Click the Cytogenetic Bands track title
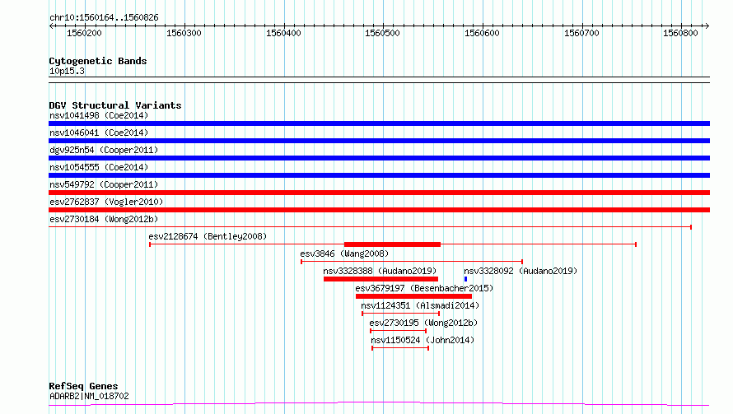This screenshot has width=733, height=414. click(98, 61)
